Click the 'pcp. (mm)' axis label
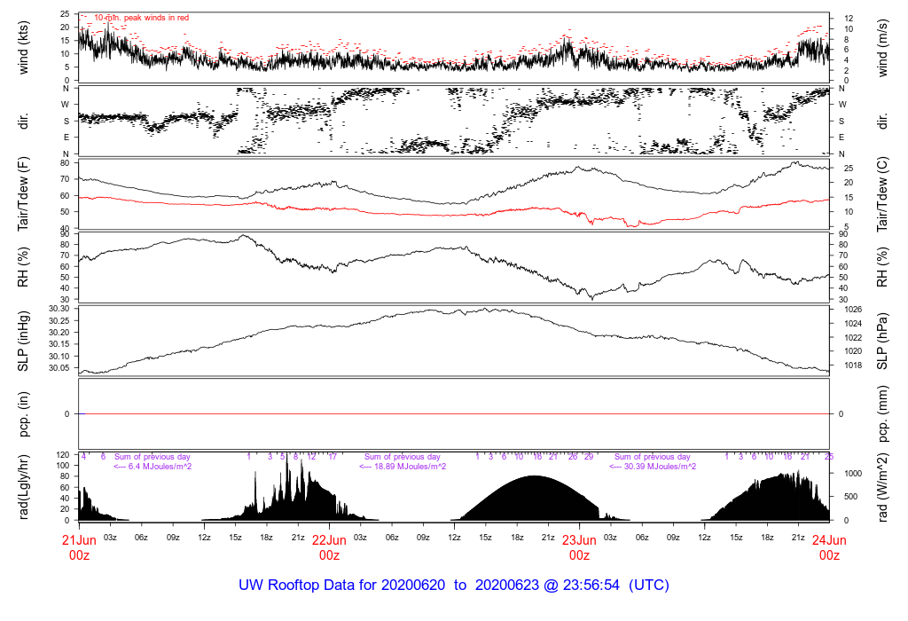 tap(882, 413)
